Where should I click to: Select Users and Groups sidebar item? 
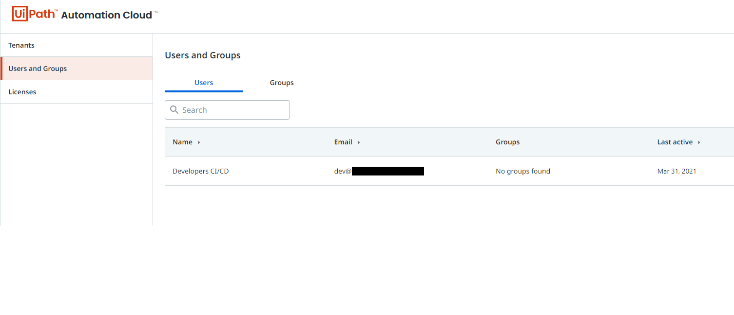77,69
